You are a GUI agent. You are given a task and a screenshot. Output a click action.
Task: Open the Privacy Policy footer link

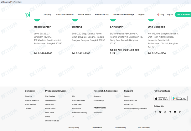(74, 128)
